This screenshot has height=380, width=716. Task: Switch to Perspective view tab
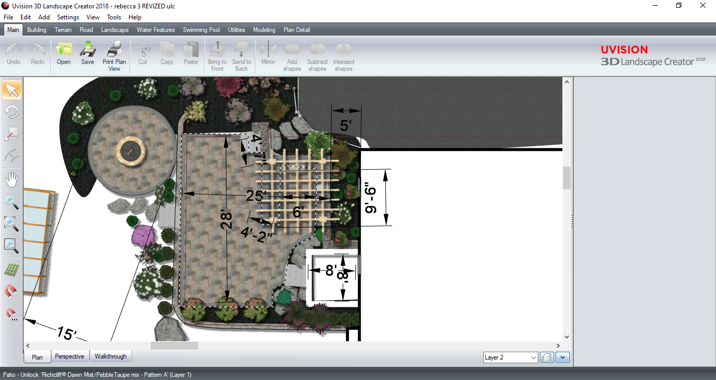coord(70,356)
